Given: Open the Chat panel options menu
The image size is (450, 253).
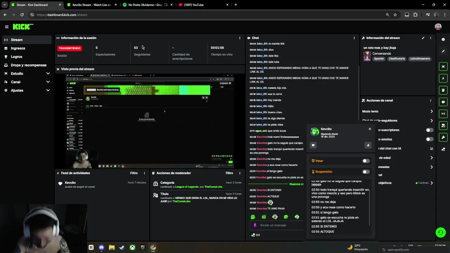Looking at the screenshot, I should [x=354, y=38].
